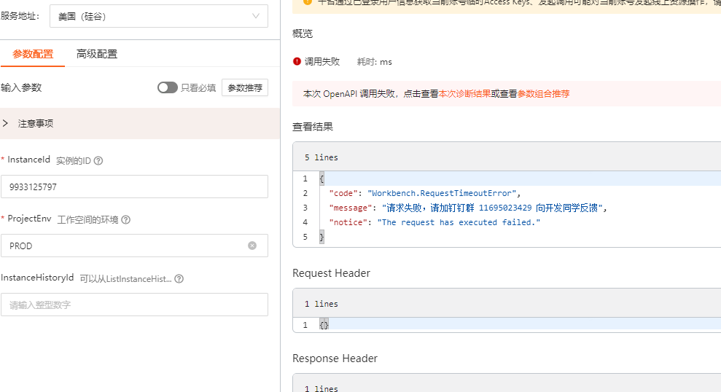Switch to the 高级配置 tab
This screenshot has height=392, width=721.
click(97, 54)
